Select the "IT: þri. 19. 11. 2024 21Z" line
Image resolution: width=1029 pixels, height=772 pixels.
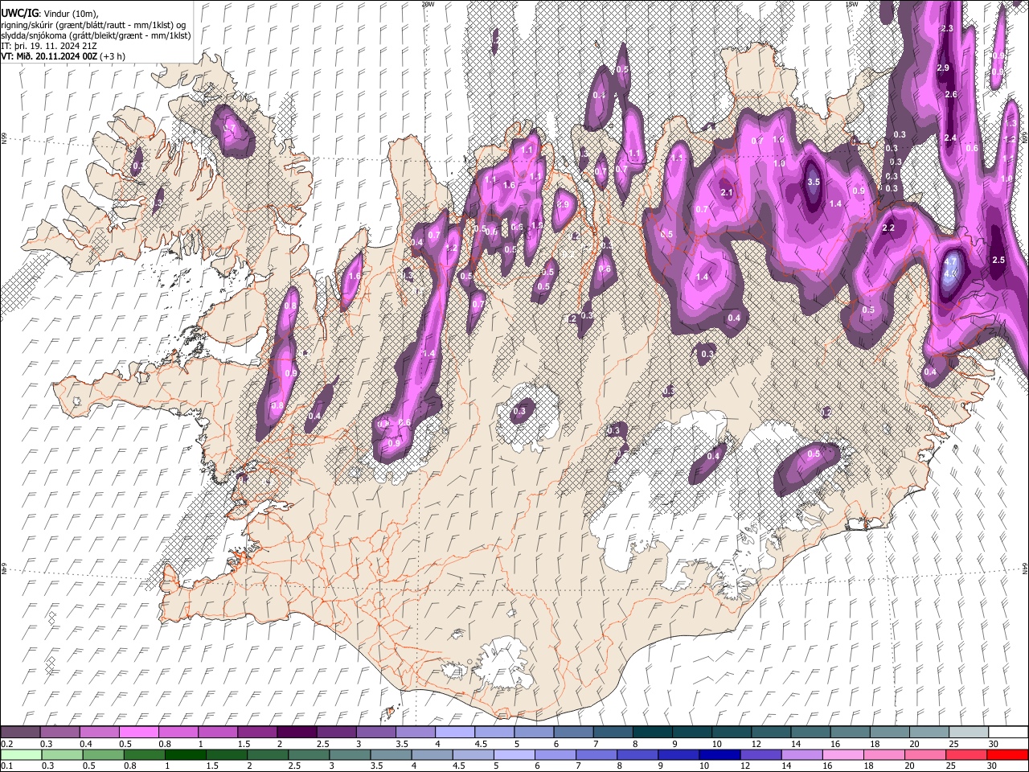coord(50,47)
